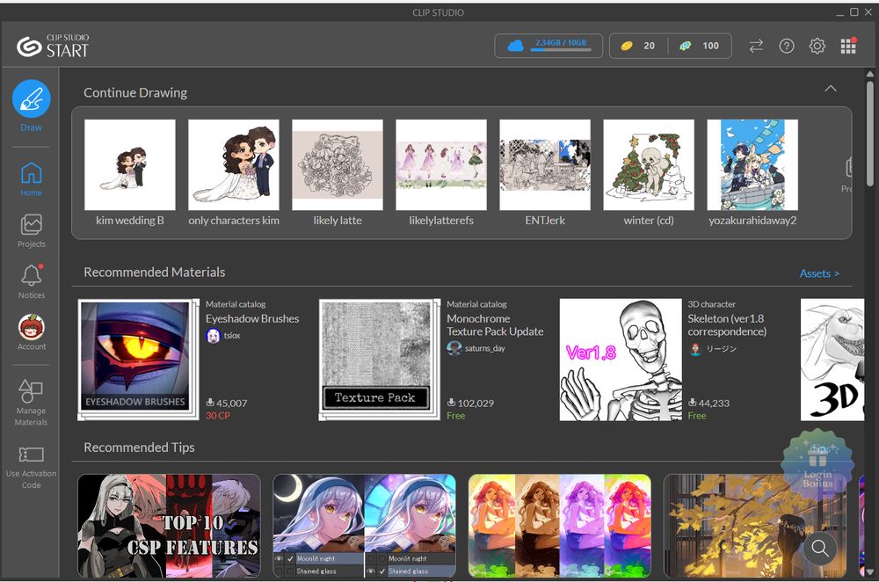Click tsiox author avatar

coord(213,336)
